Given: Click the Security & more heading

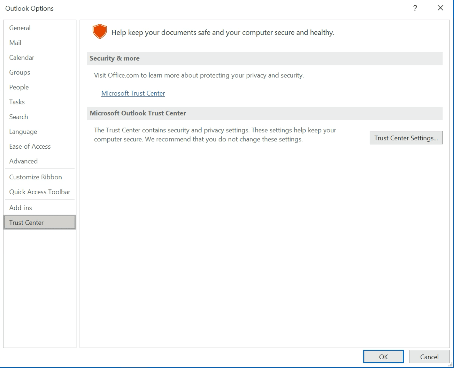Looking at the screenshot, I should coord(115,58).
